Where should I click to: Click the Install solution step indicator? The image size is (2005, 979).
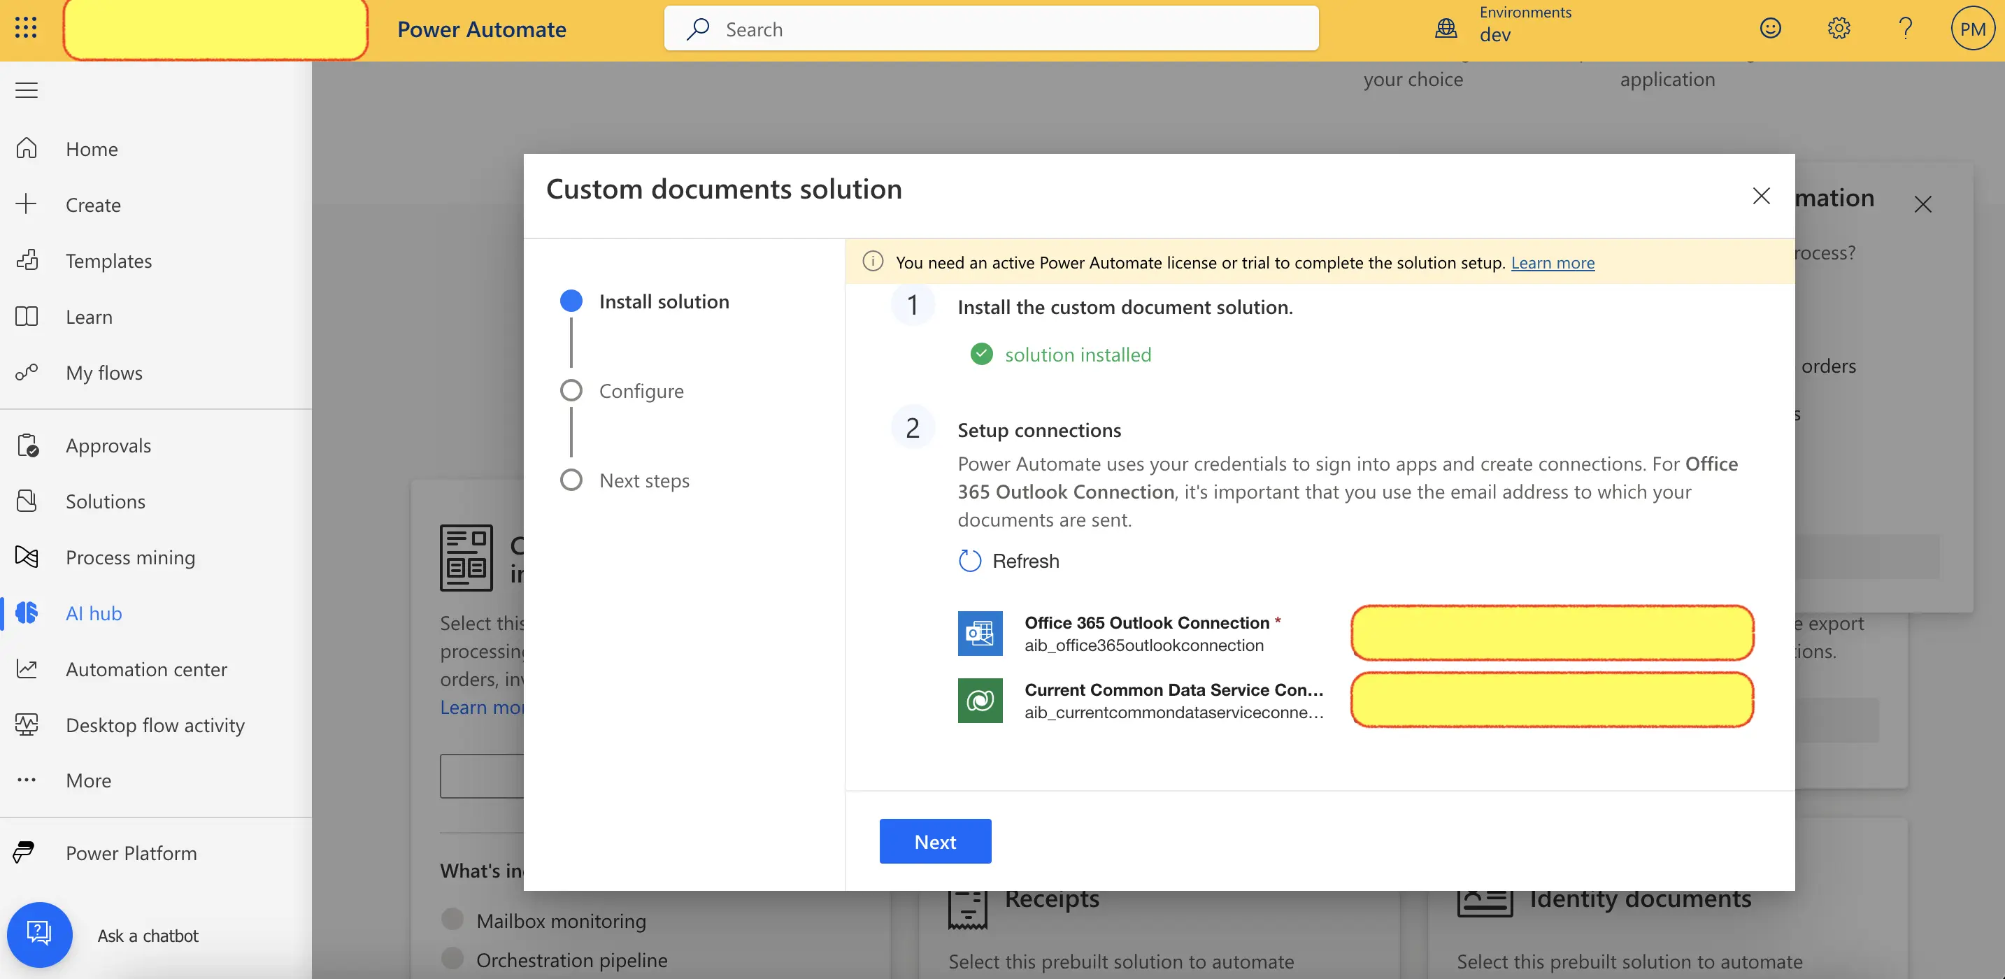point(573,301)
